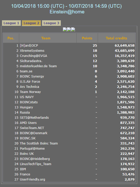This screenshot has width=140, height=187.
Task: Click the Pos. column header
Action: click(11, 38)
